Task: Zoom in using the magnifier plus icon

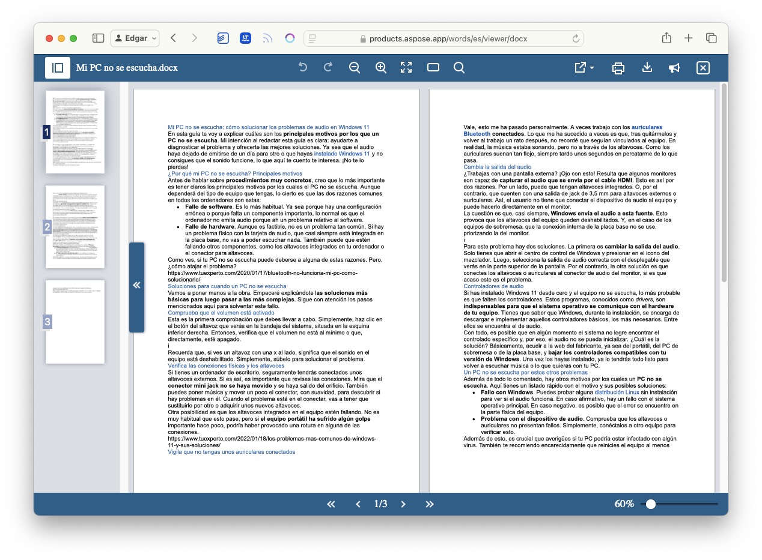Action: click(x=380, y=68)
